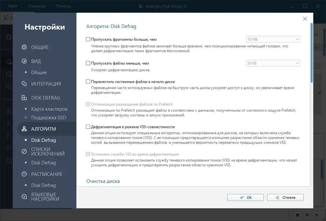Click the РАСПИСАНИЕ clock icon
The width and height of the screenshot is (326, 221).
point(24,174)
